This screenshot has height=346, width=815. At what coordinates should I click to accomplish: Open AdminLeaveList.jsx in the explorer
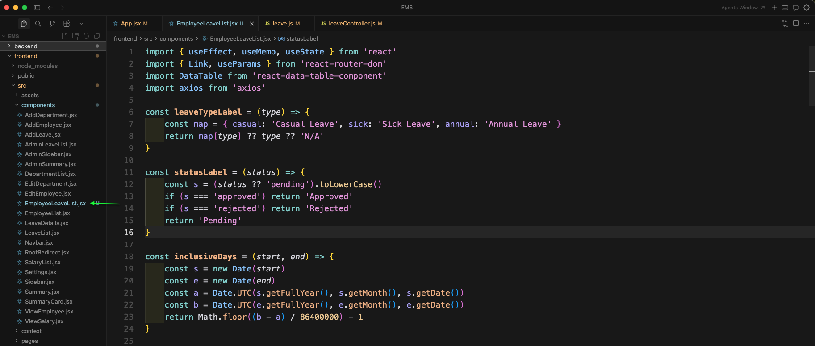[x=53, y=144]
